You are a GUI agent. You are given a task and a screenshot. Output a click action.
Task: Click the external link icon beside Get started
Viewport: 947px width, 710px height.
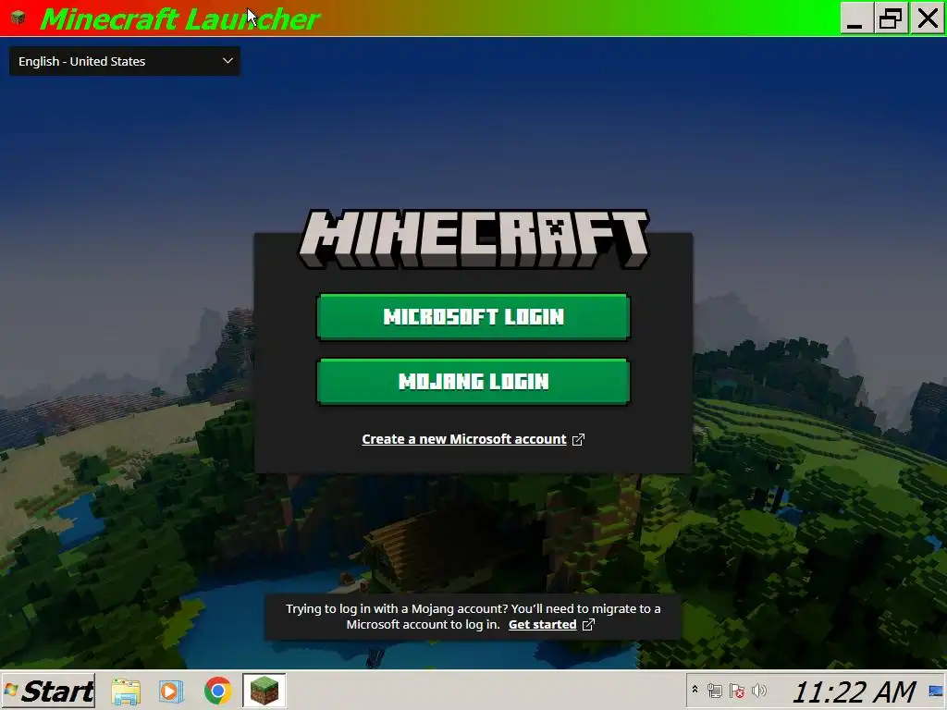tap(588, 624)
